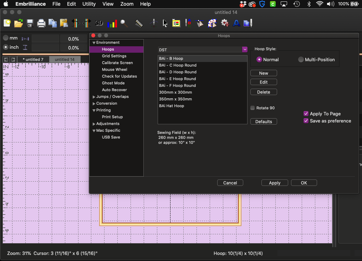This screenshot has height=261, width=362.
Task: Switch to untitled 14 tab
Action: click(65, 59)
